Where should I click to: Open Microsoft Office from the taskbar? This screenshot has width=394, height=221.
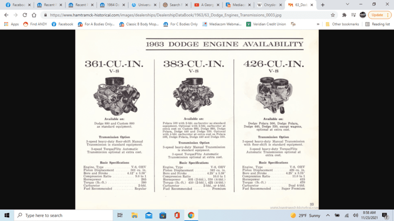pos(177,215)
